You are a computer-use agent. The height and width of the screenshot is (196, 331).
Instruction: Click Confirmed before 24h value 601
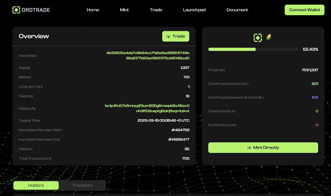pos(315,84)
